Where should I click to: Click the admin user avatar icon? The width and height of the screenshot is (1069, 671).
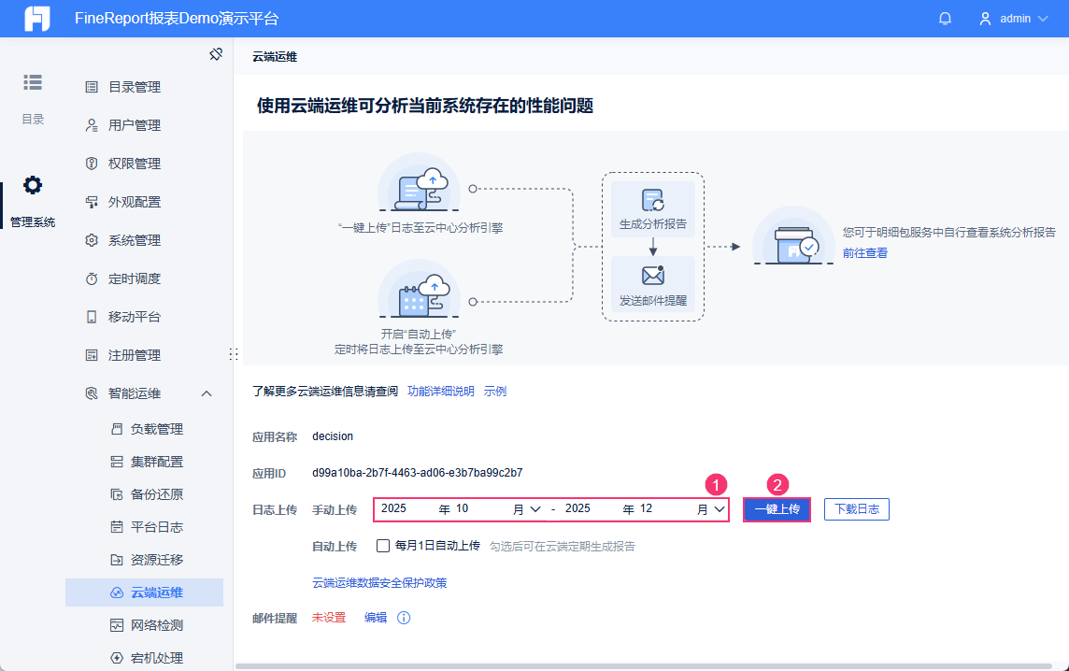click(x=985, y=19)
